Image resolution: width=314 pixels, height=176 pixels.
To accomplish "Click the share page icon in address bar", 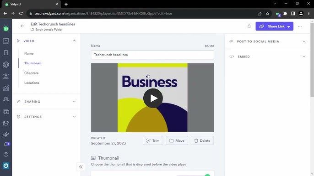I will [x=260, y=14].
